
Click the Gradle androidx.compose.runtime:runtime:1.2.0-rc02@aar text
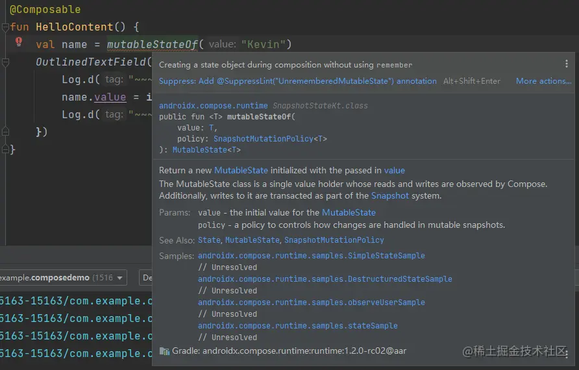pyautogui.click(x=289, y=351)
